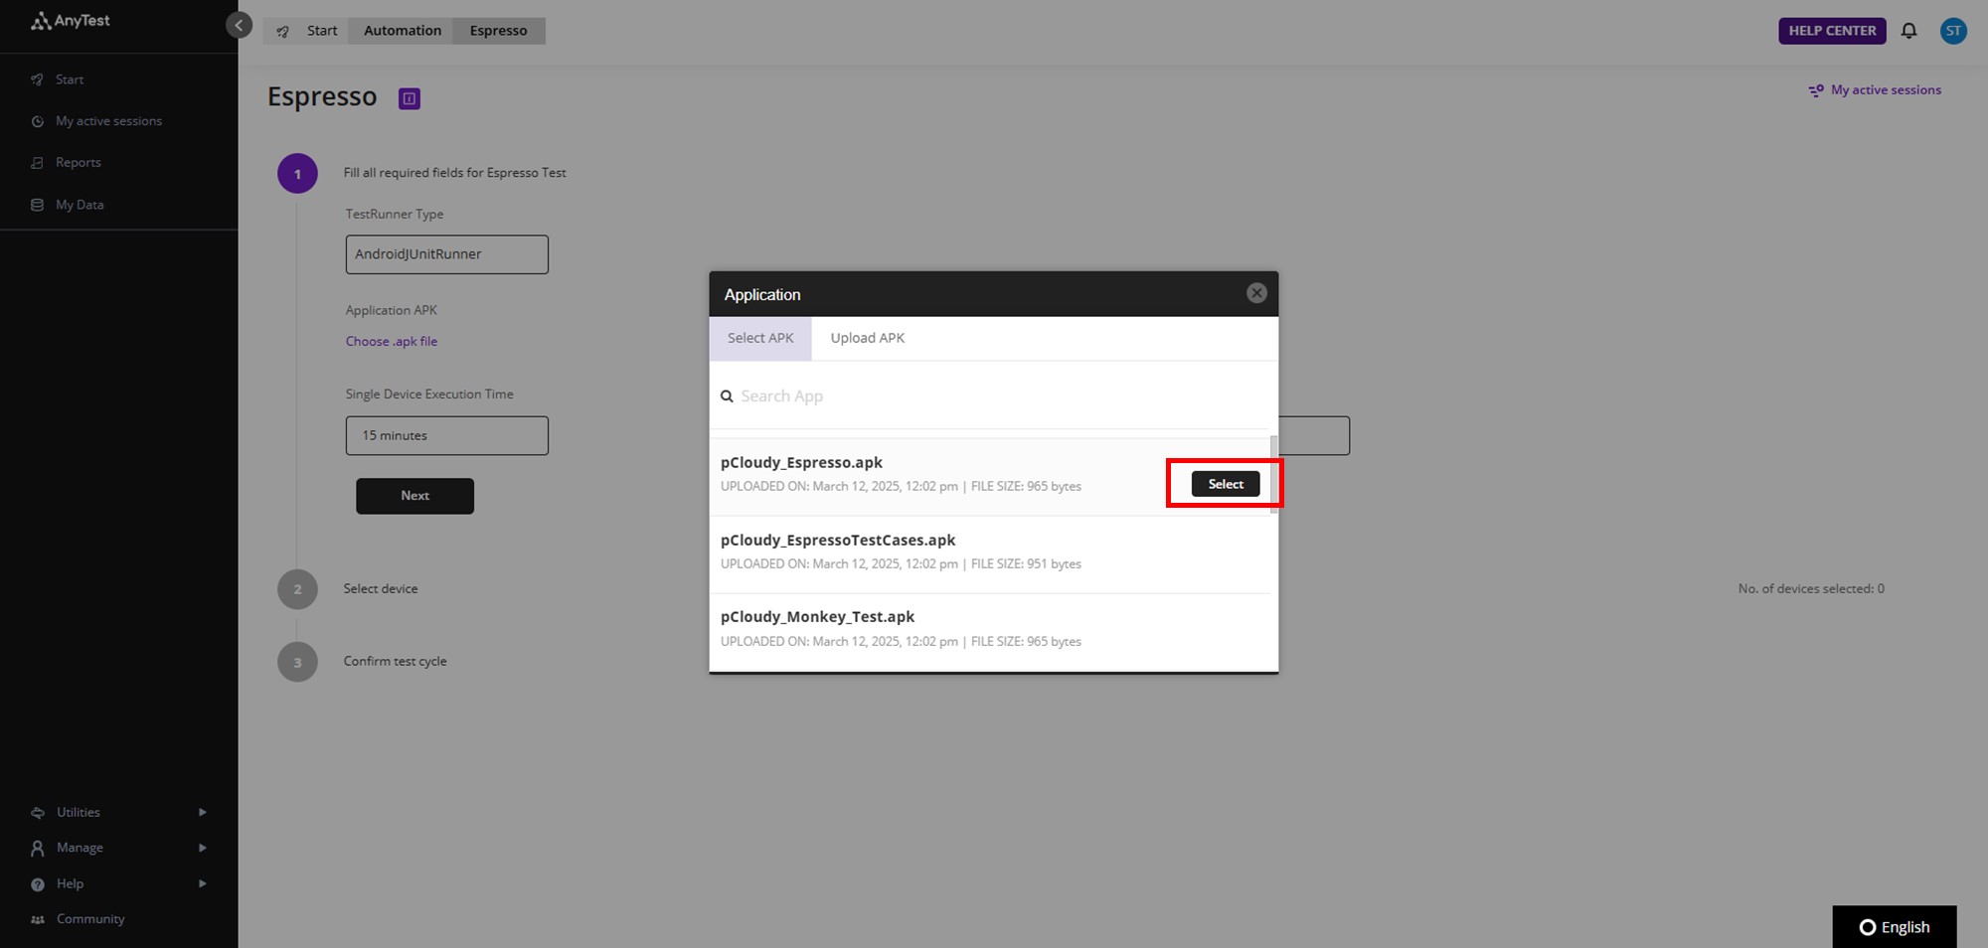Go to Start breadcrumb

(322, 31)
